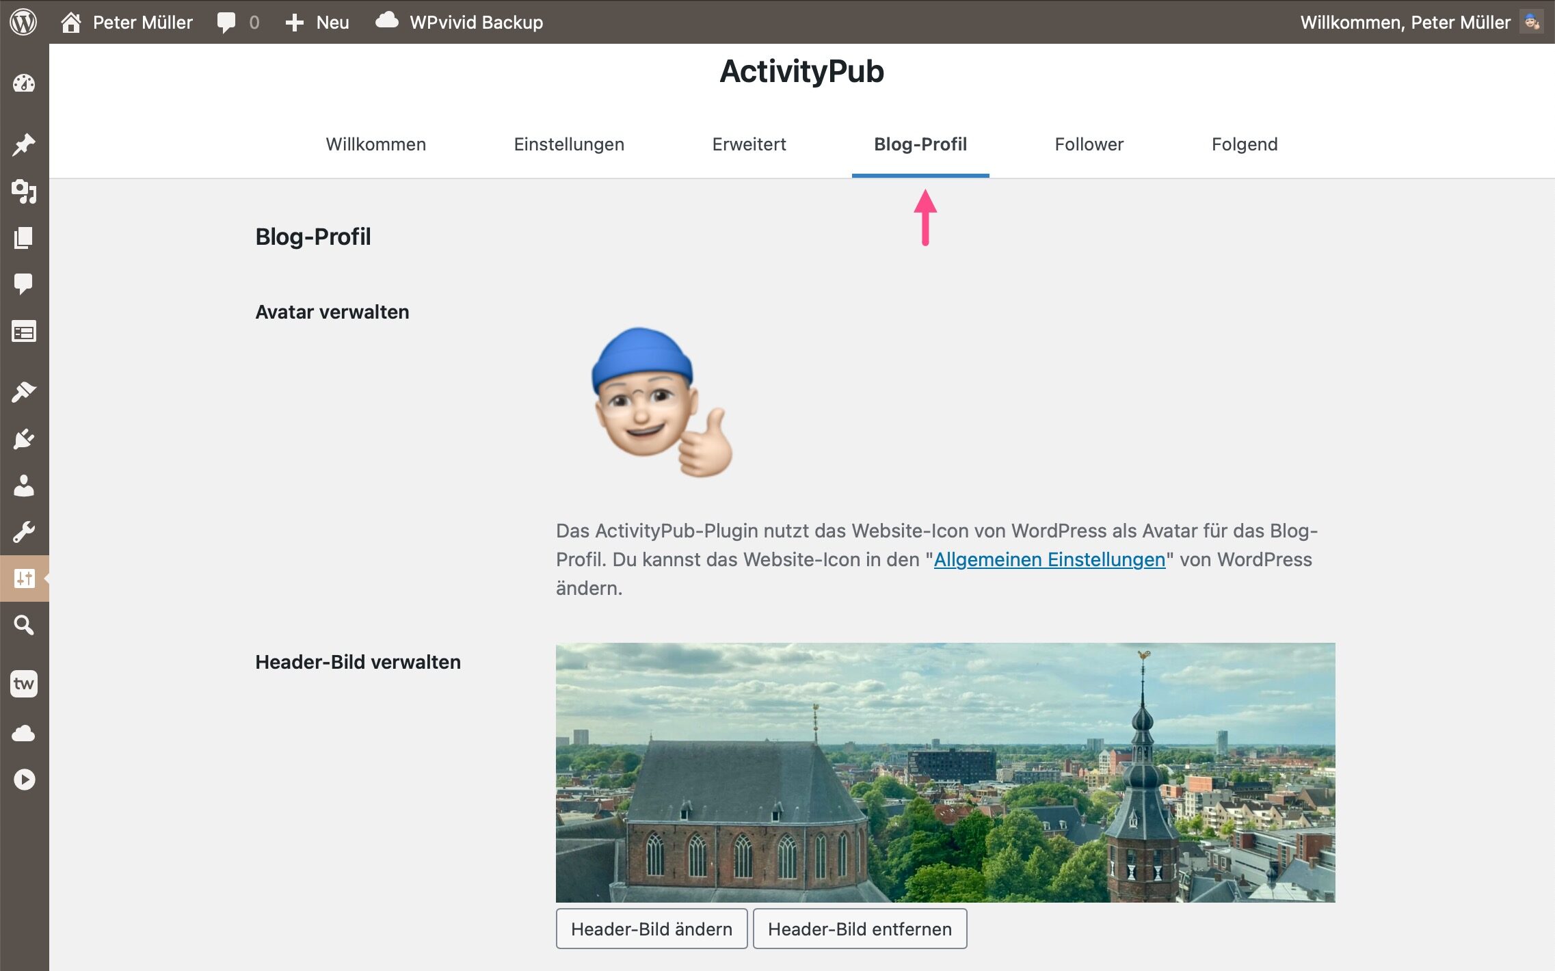Open comments bubble in admin bar
Viewport: 1555px width, 971px height.
[226, 23]
